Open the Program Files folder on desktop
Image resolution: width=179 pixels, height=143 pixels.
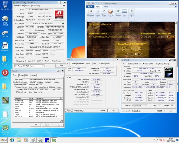pos(5,61)
